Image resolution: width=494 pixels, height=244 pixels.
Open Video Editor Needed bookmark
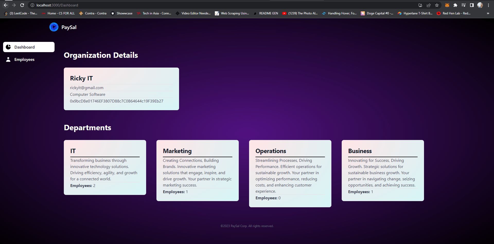[193, 13]
